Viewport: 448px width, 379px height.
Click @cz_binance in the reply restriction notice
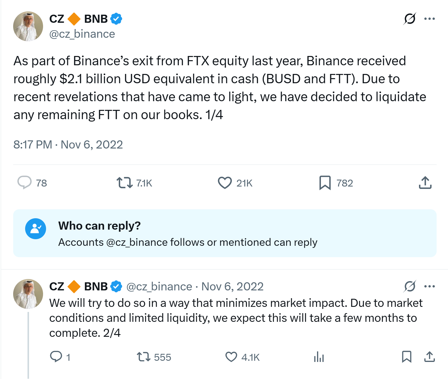137,242
